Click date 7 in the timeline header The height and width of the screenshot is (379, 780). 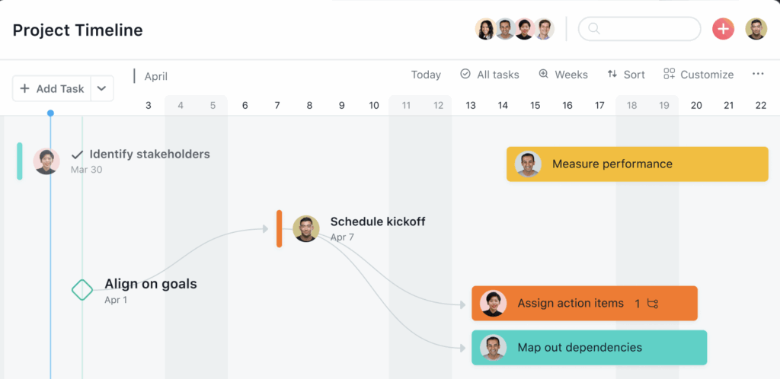277,105
